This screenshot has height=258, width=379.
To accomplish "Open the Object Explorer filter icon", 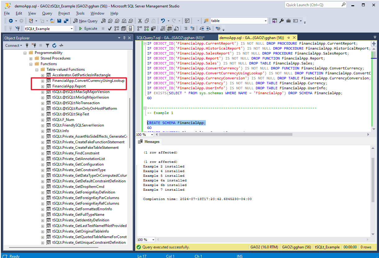I will pyautogui.click(x=47, y=45).
